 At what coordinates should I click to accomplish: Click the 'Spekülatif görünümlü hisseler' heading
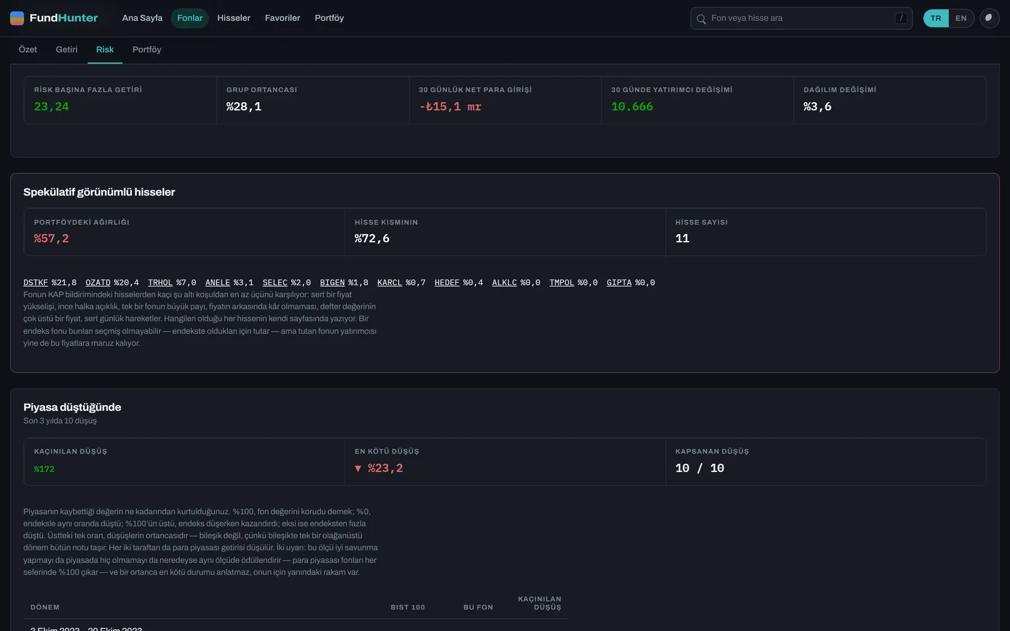pos(99,192)
